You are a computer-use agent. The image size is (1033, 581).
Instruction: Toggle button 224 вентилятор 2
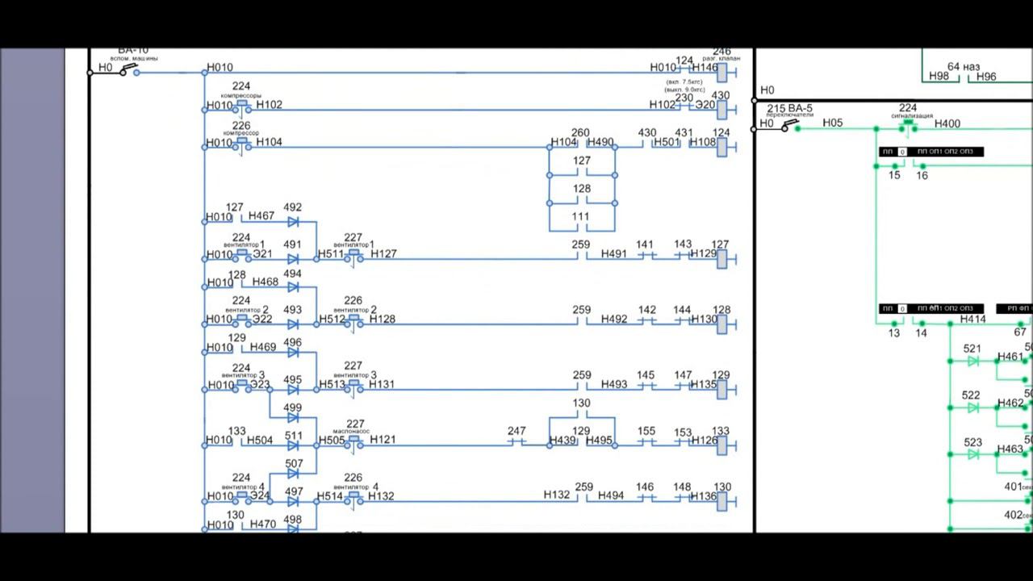[x=241, y=320]
